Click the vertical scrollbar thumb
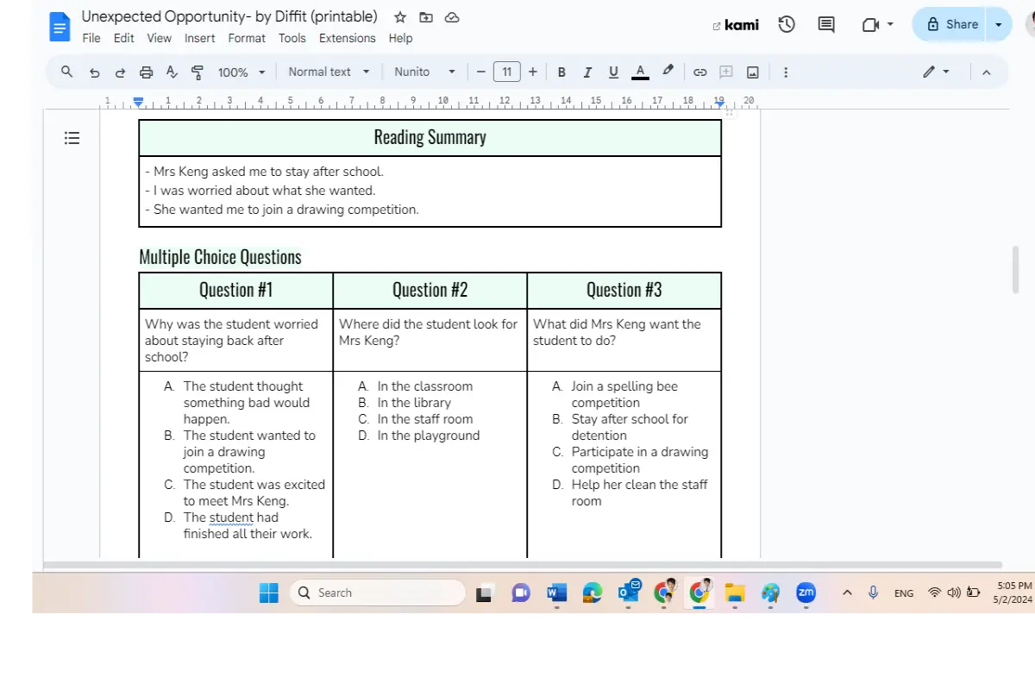This screenshot has height=690, width=1035. point(1016,269)
